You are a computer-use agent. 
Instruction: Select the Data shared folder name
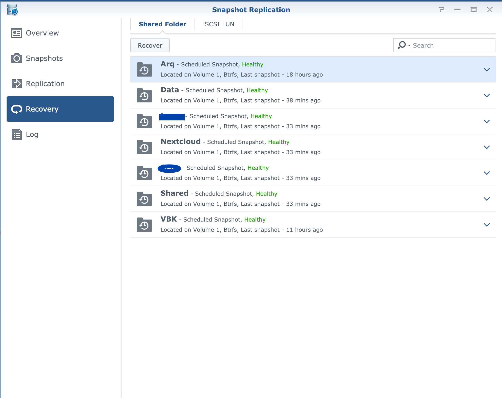(170, 90)
